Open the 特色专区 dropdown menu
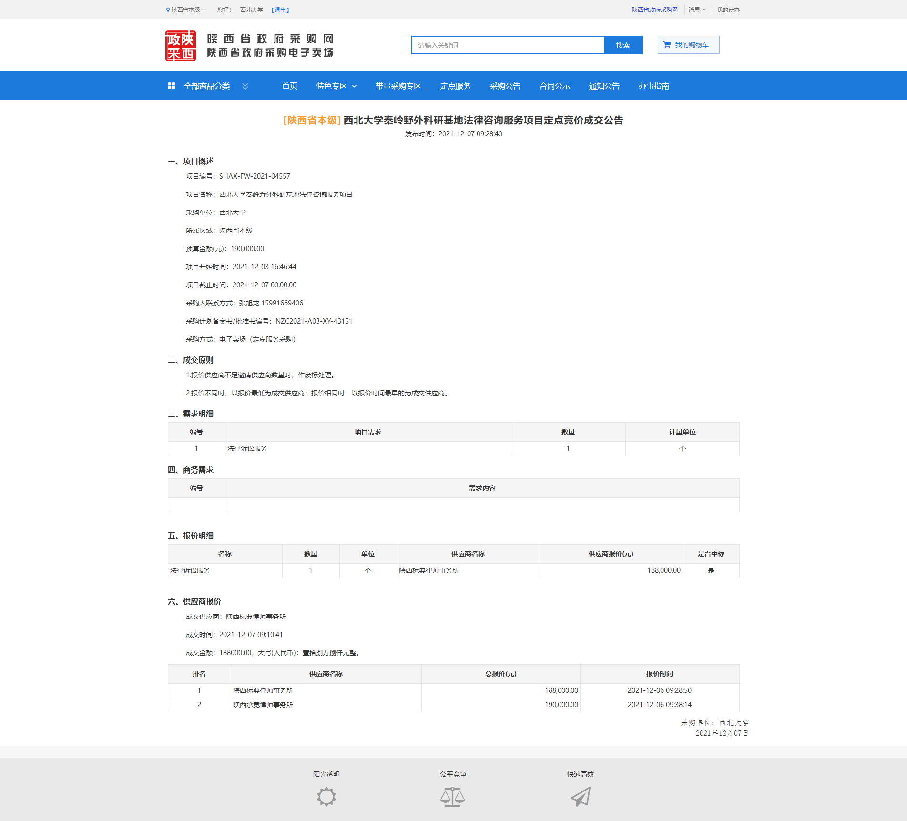 [336, 86]
